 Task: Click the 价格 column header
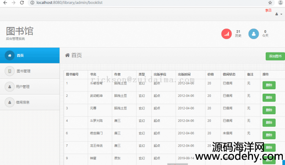pos(210,74)
